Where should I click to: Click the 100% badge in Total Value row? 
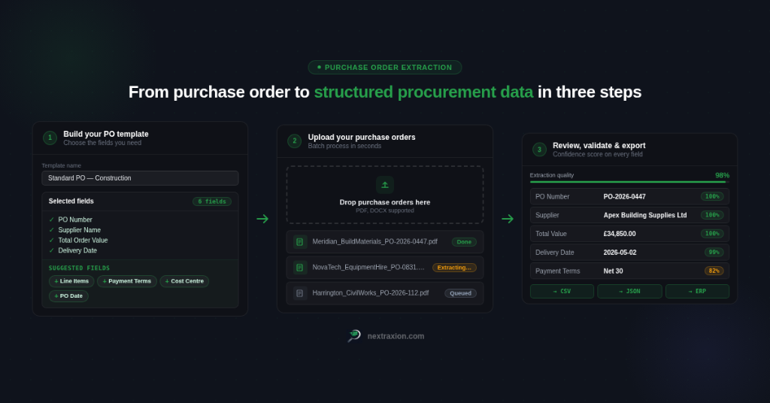coord(712,234)
